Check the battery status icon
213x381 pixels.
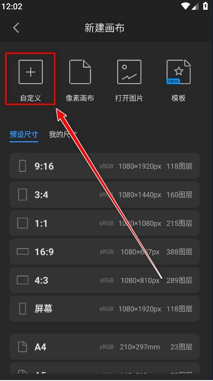(206, 6)
